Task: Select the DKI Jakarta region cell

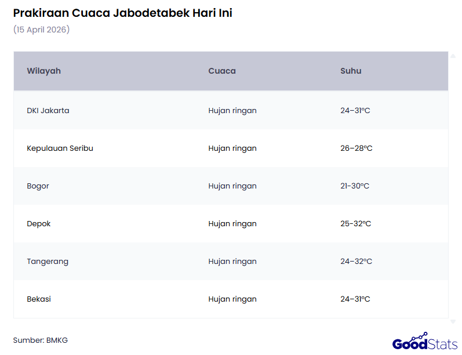Action: (48, 110)
